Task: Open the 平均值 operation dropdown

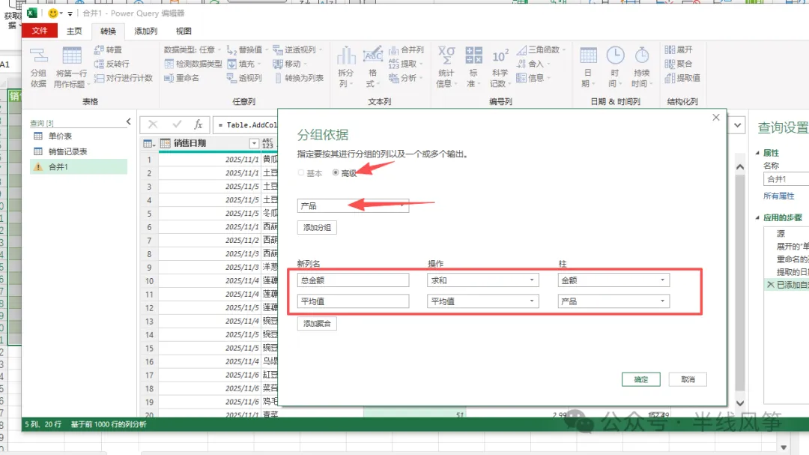Action: [483, 301]
